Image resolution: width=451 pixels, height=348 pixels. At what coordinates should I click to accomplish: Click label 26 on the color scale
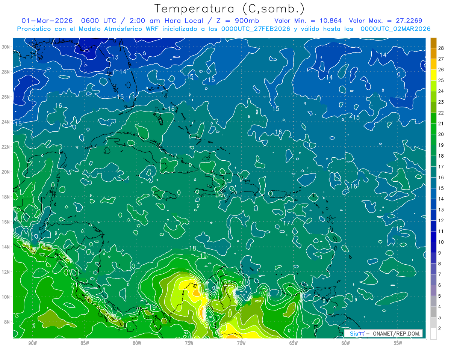coord(441,70)
